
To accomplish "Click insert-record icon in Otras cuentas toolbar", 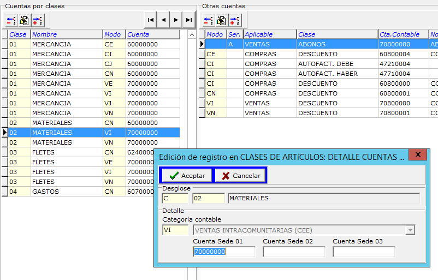I will (x=234, y=21).
